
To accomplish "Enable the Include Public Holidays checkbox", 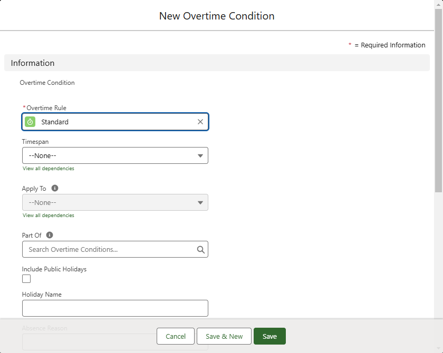I will click(x=26, y=279).
